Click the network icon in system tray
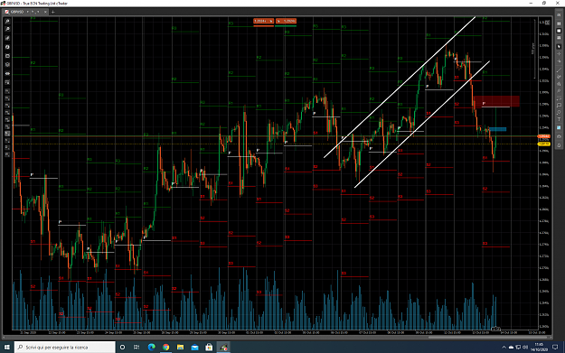This screenshot has height=353, width=565. 518,348
